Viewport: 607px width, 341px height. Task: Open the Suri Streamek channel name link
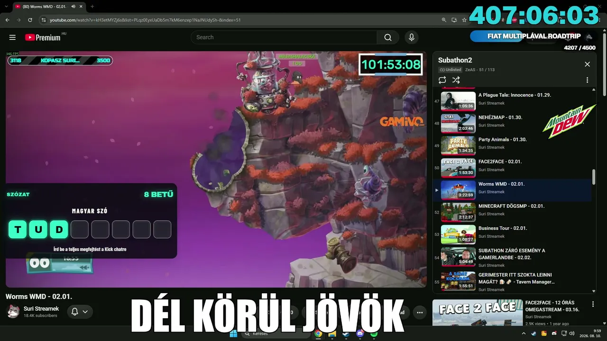[x=41, y=309]
